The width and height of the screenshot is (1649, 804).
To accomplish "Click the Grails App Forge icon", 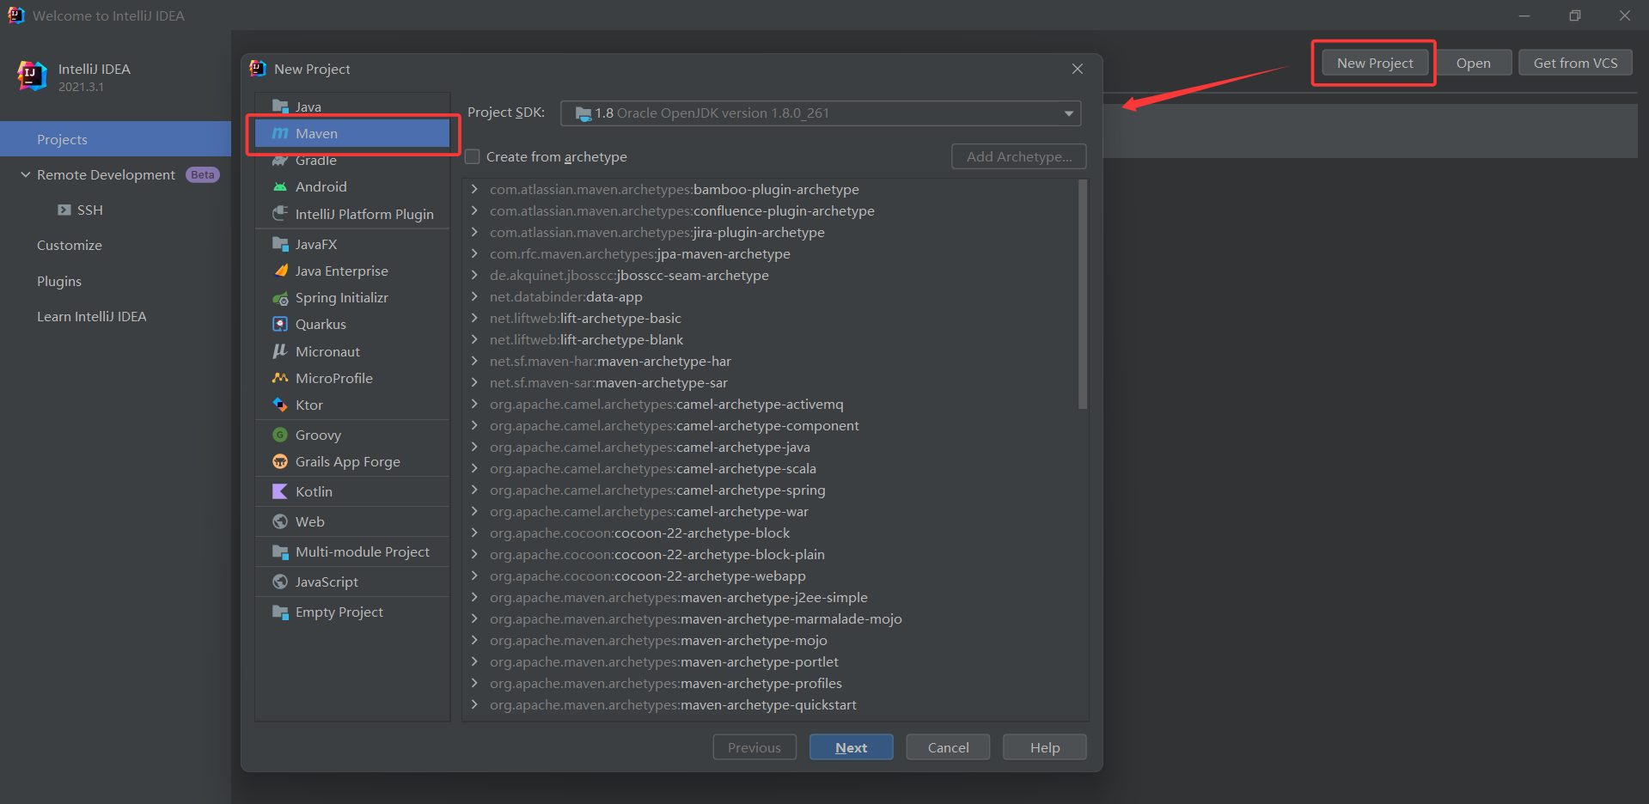I will [280, 461].
